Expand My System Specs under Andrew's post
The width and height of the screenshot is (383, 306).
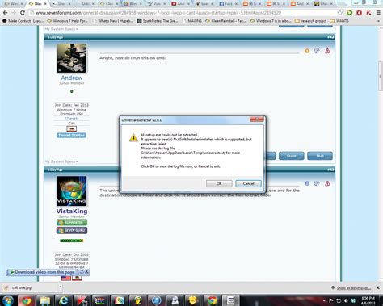[x=61, y=161]
